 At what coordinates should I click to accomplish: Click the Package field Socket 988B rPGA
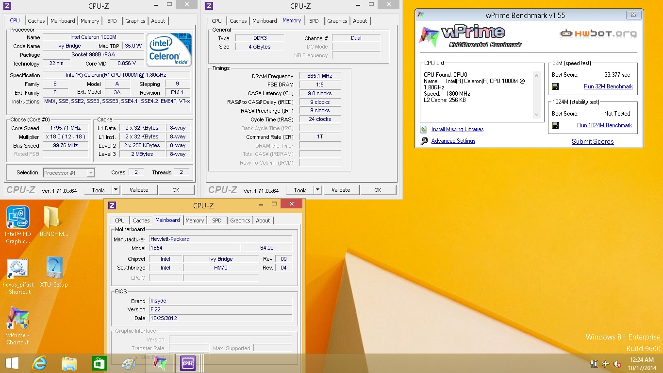pos(93,55)
